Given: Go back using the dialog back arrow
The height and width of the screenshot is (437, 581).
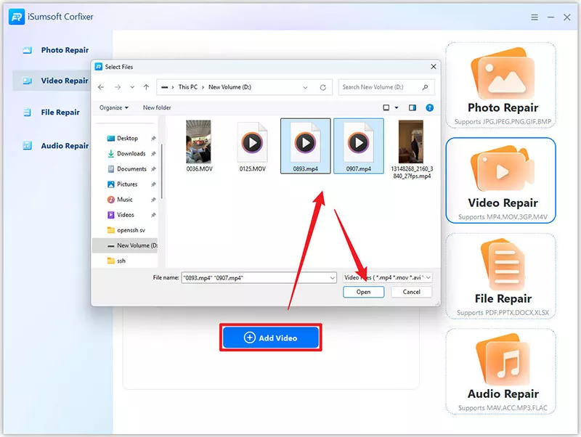Looking at the screenshot, I should tap(101, 87).
